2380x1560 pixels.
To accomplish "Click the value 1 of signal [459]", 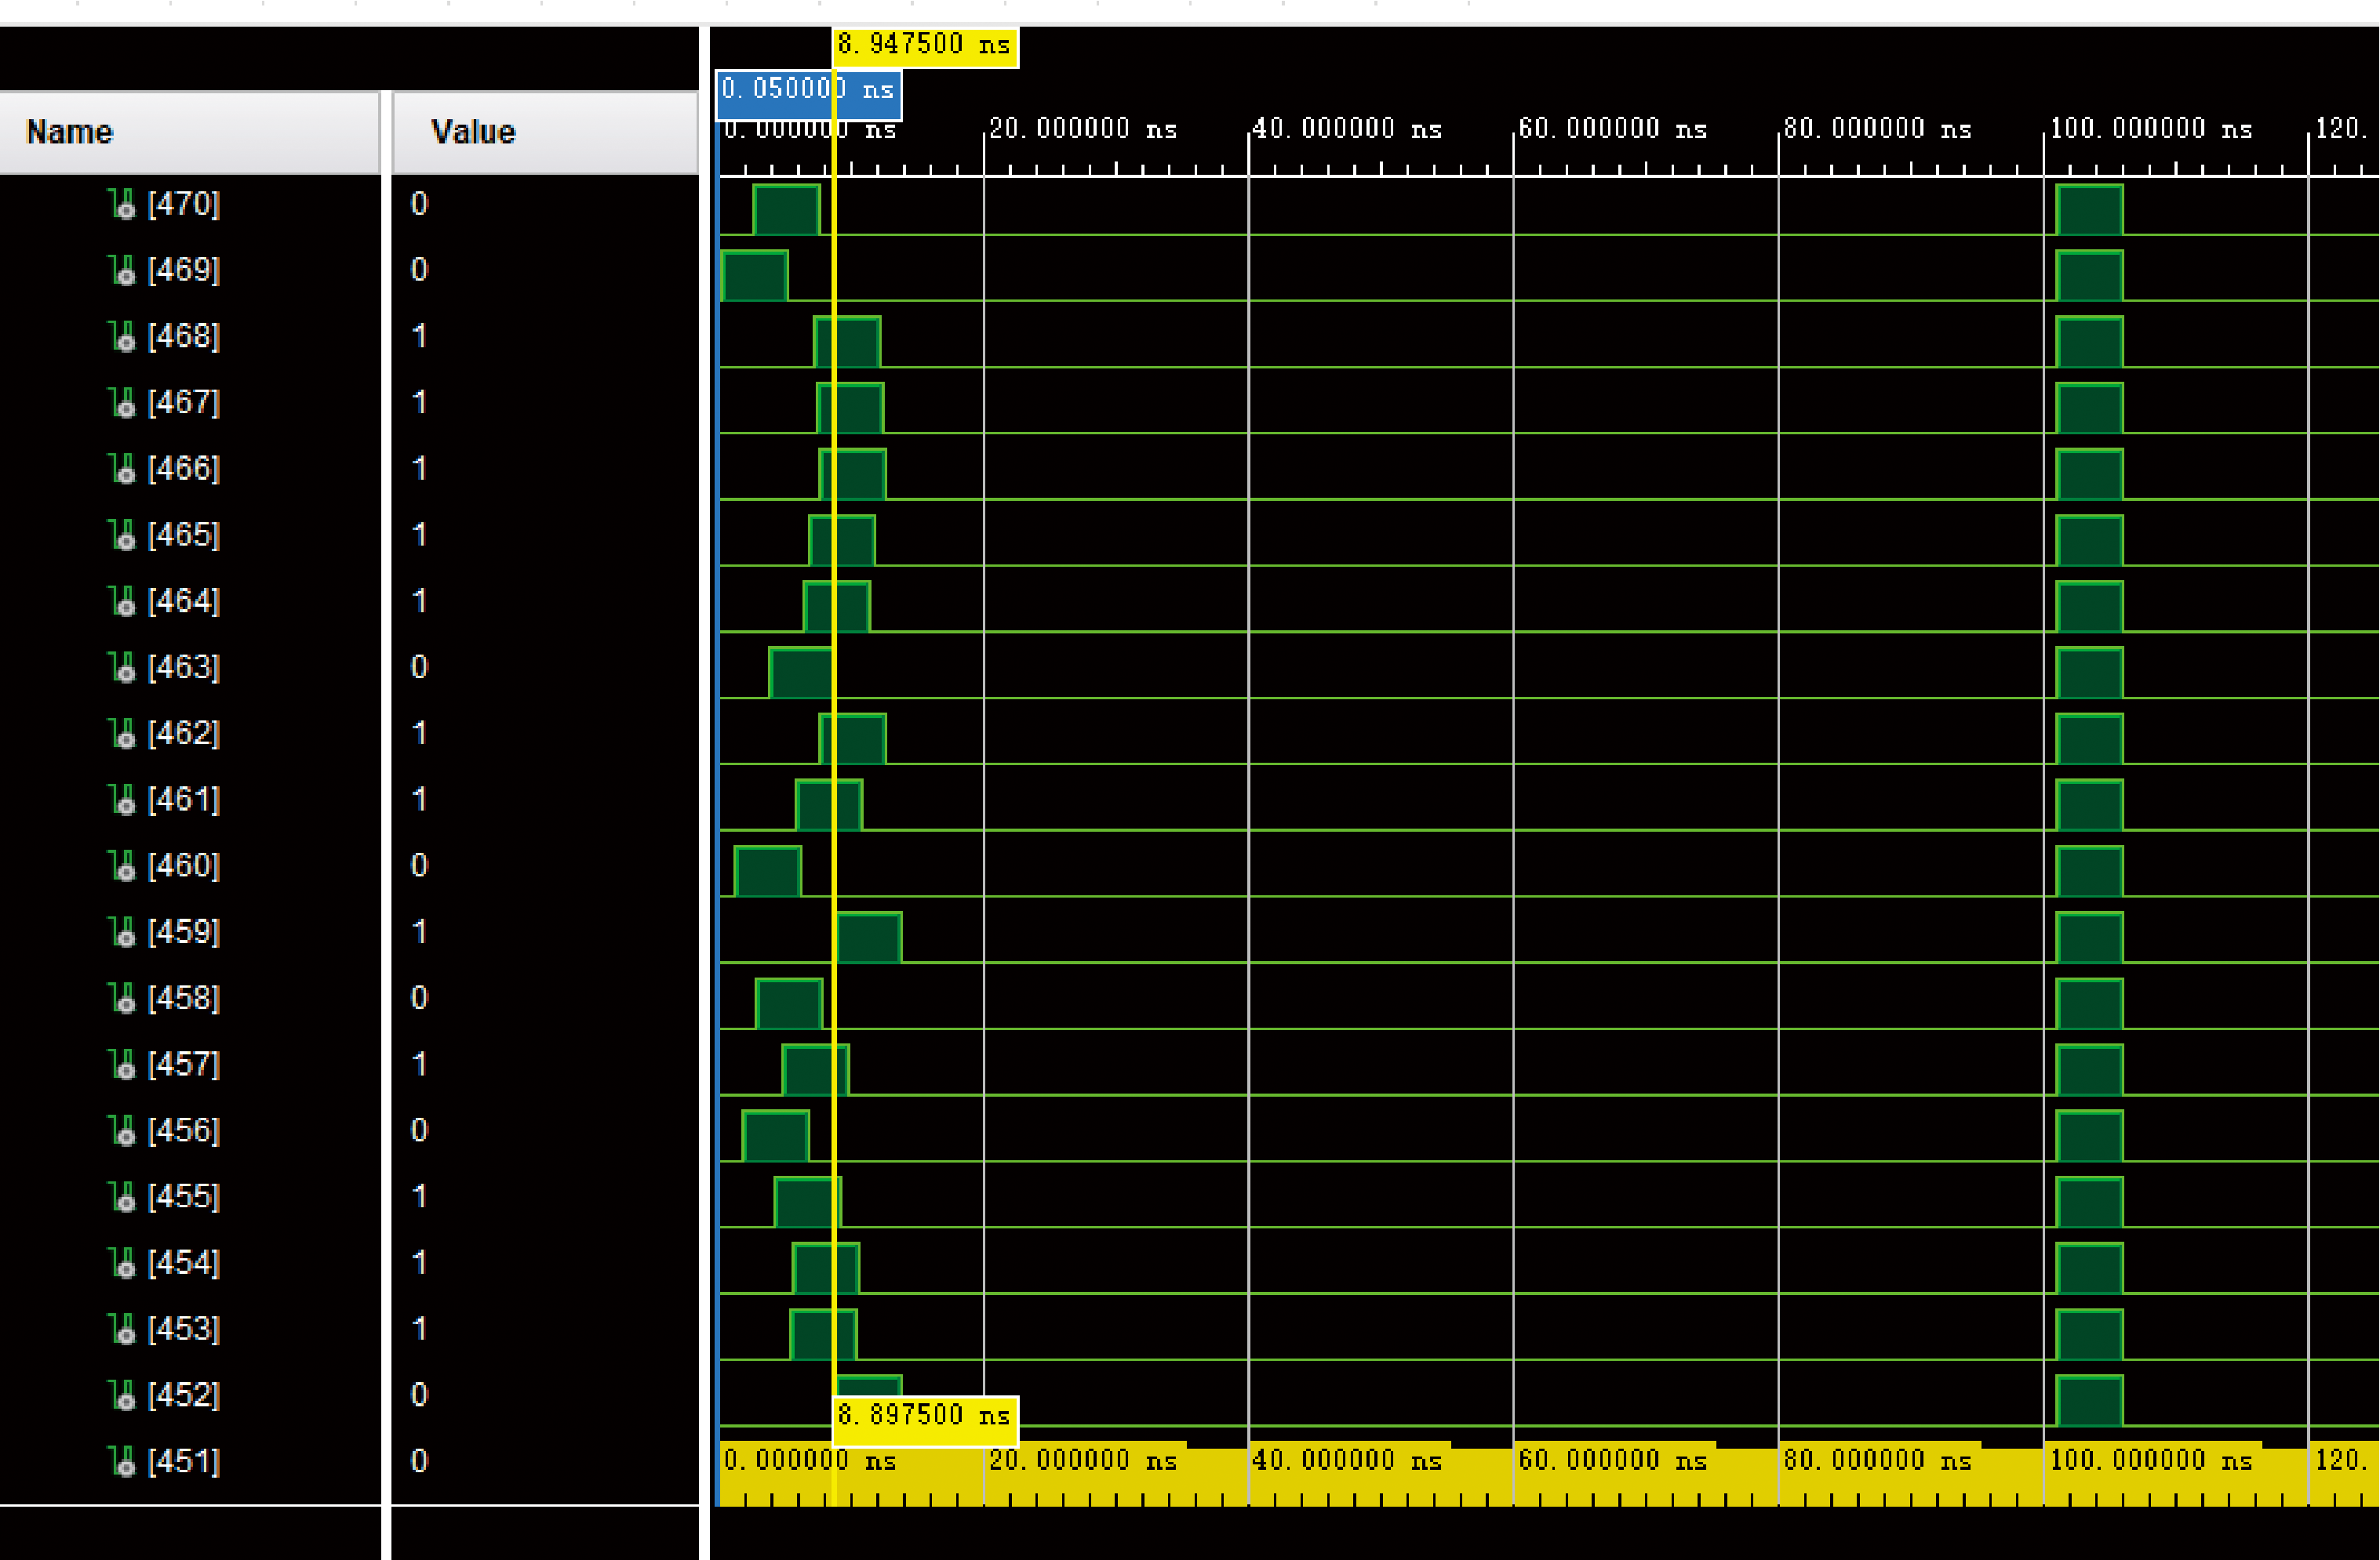I will [419, 931].
